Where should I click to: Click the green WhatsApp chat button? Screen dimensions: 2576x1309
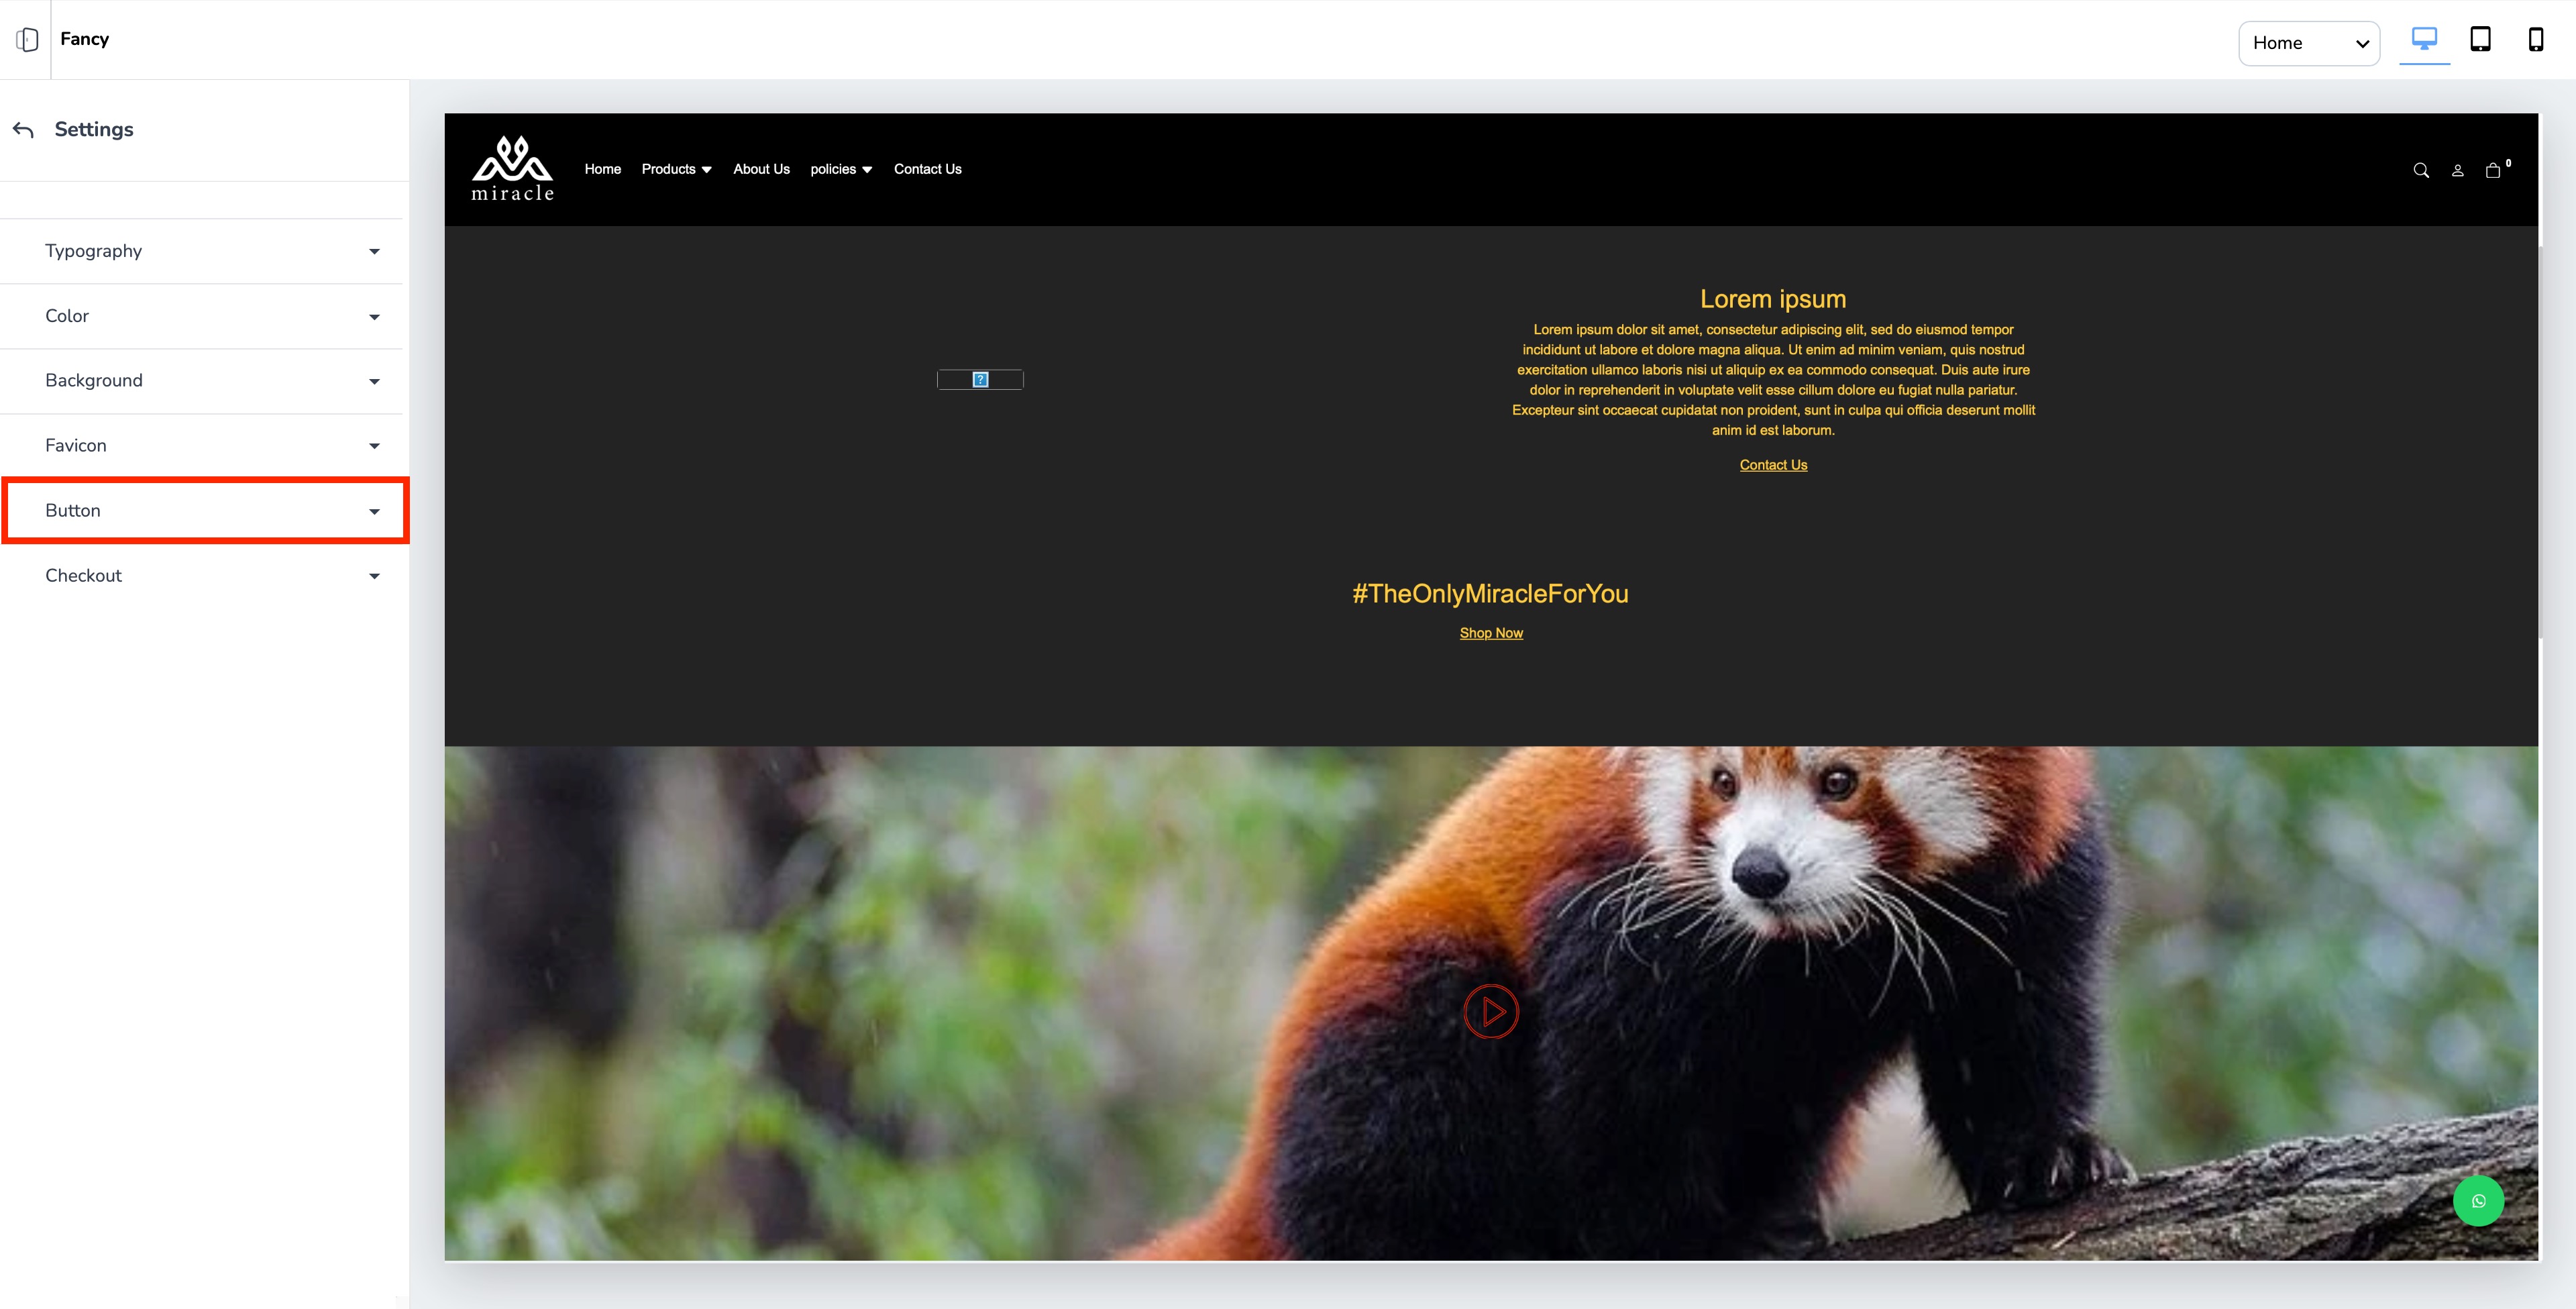(x=2478, y=1201)
